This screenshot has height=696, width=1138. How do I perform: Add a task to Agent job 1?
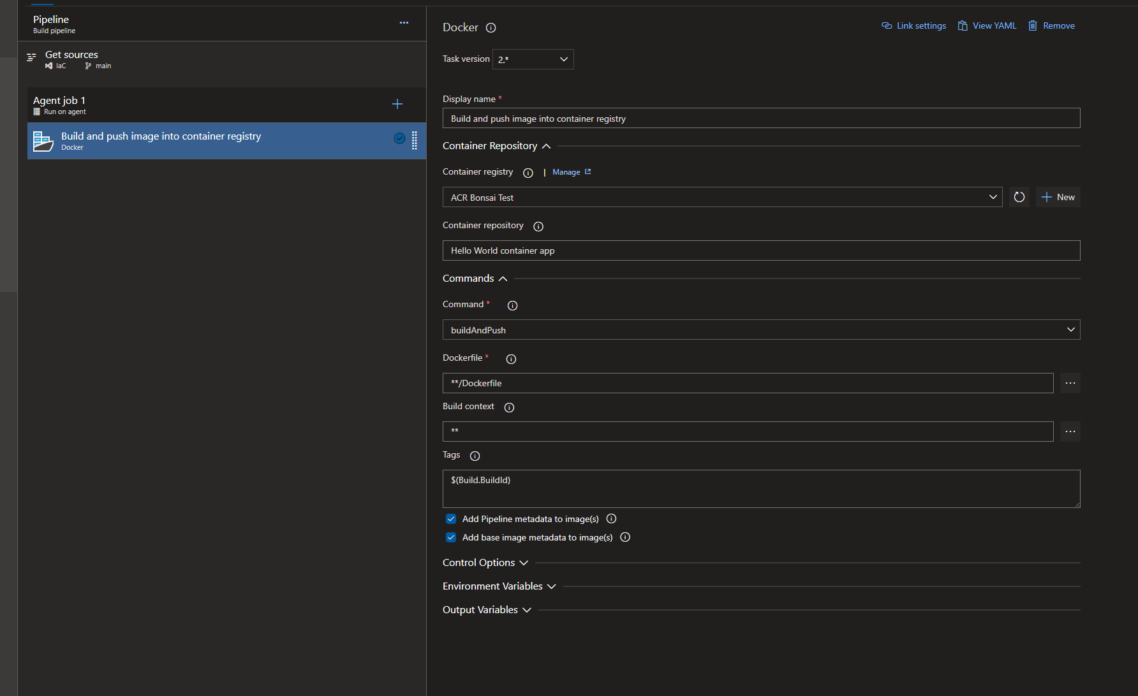[397, 104]
